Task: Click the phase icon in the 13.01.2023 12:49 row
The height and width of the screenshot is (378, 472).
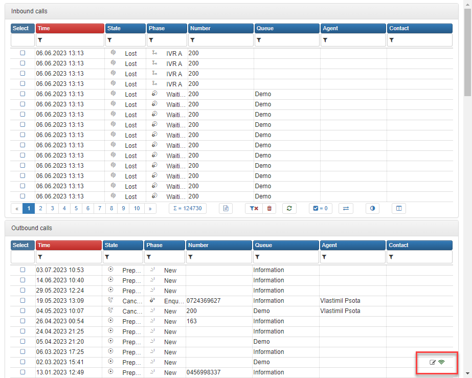Action: point(152,372)
